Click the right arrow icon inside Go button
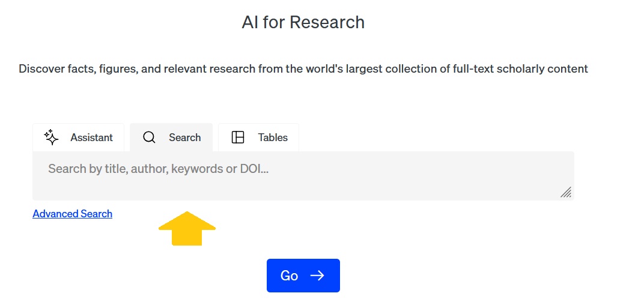 (317, 276)
